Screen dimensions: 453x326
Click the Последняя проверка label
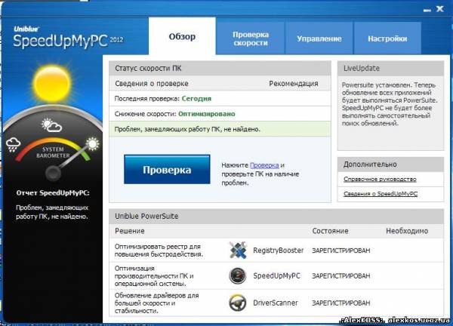pyautogui.click(x=146, y=99)
